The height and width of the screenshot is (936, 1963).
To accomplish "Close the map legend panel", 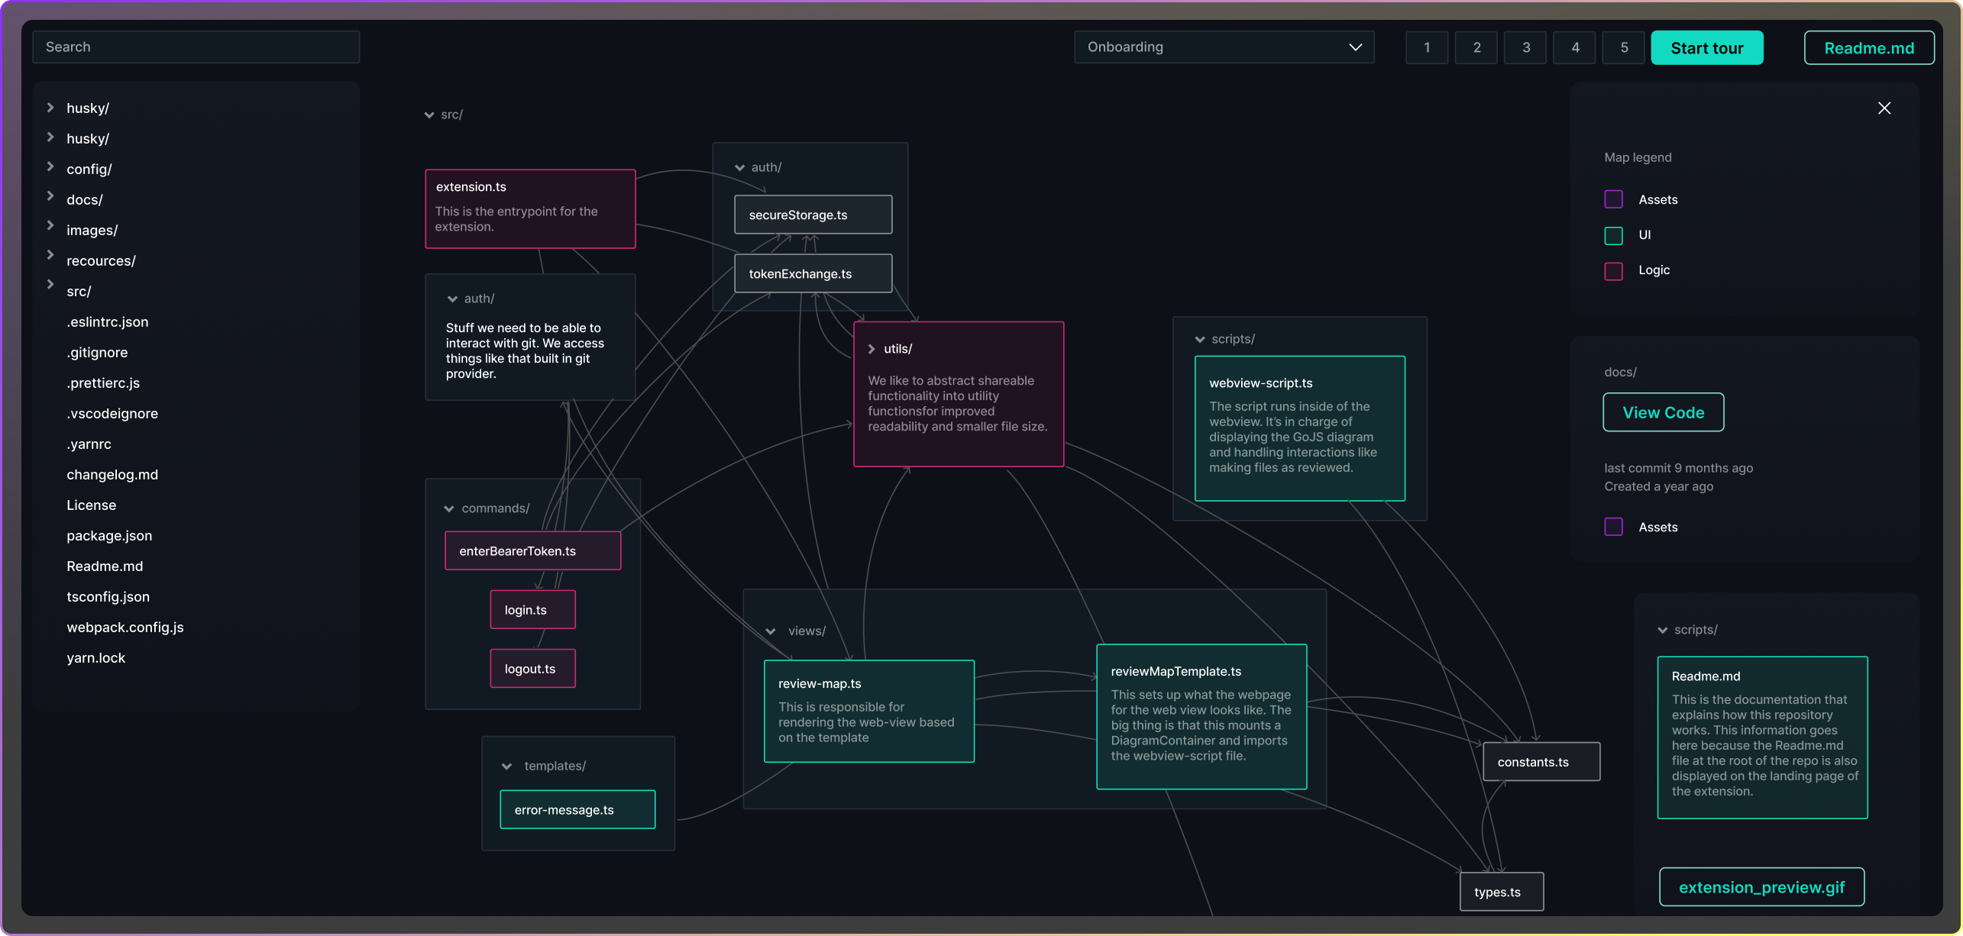I will click(x=1885, y=108).
